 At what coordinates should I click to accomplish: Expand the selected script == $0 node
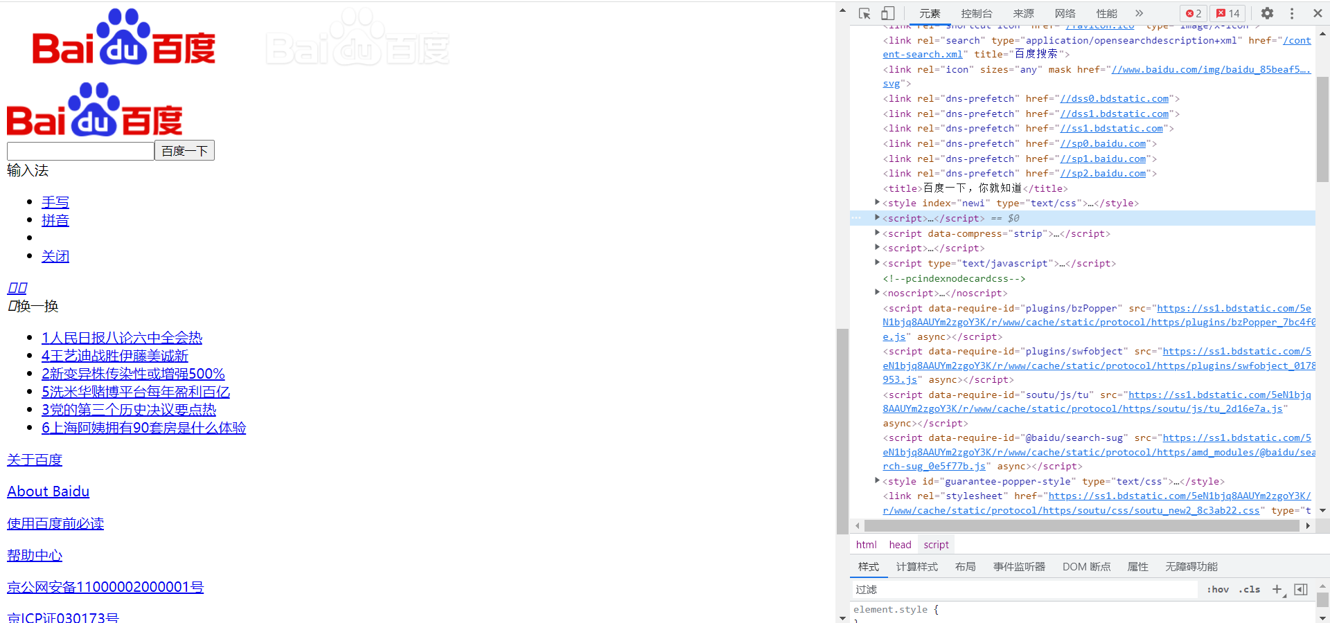pos(878,217)
